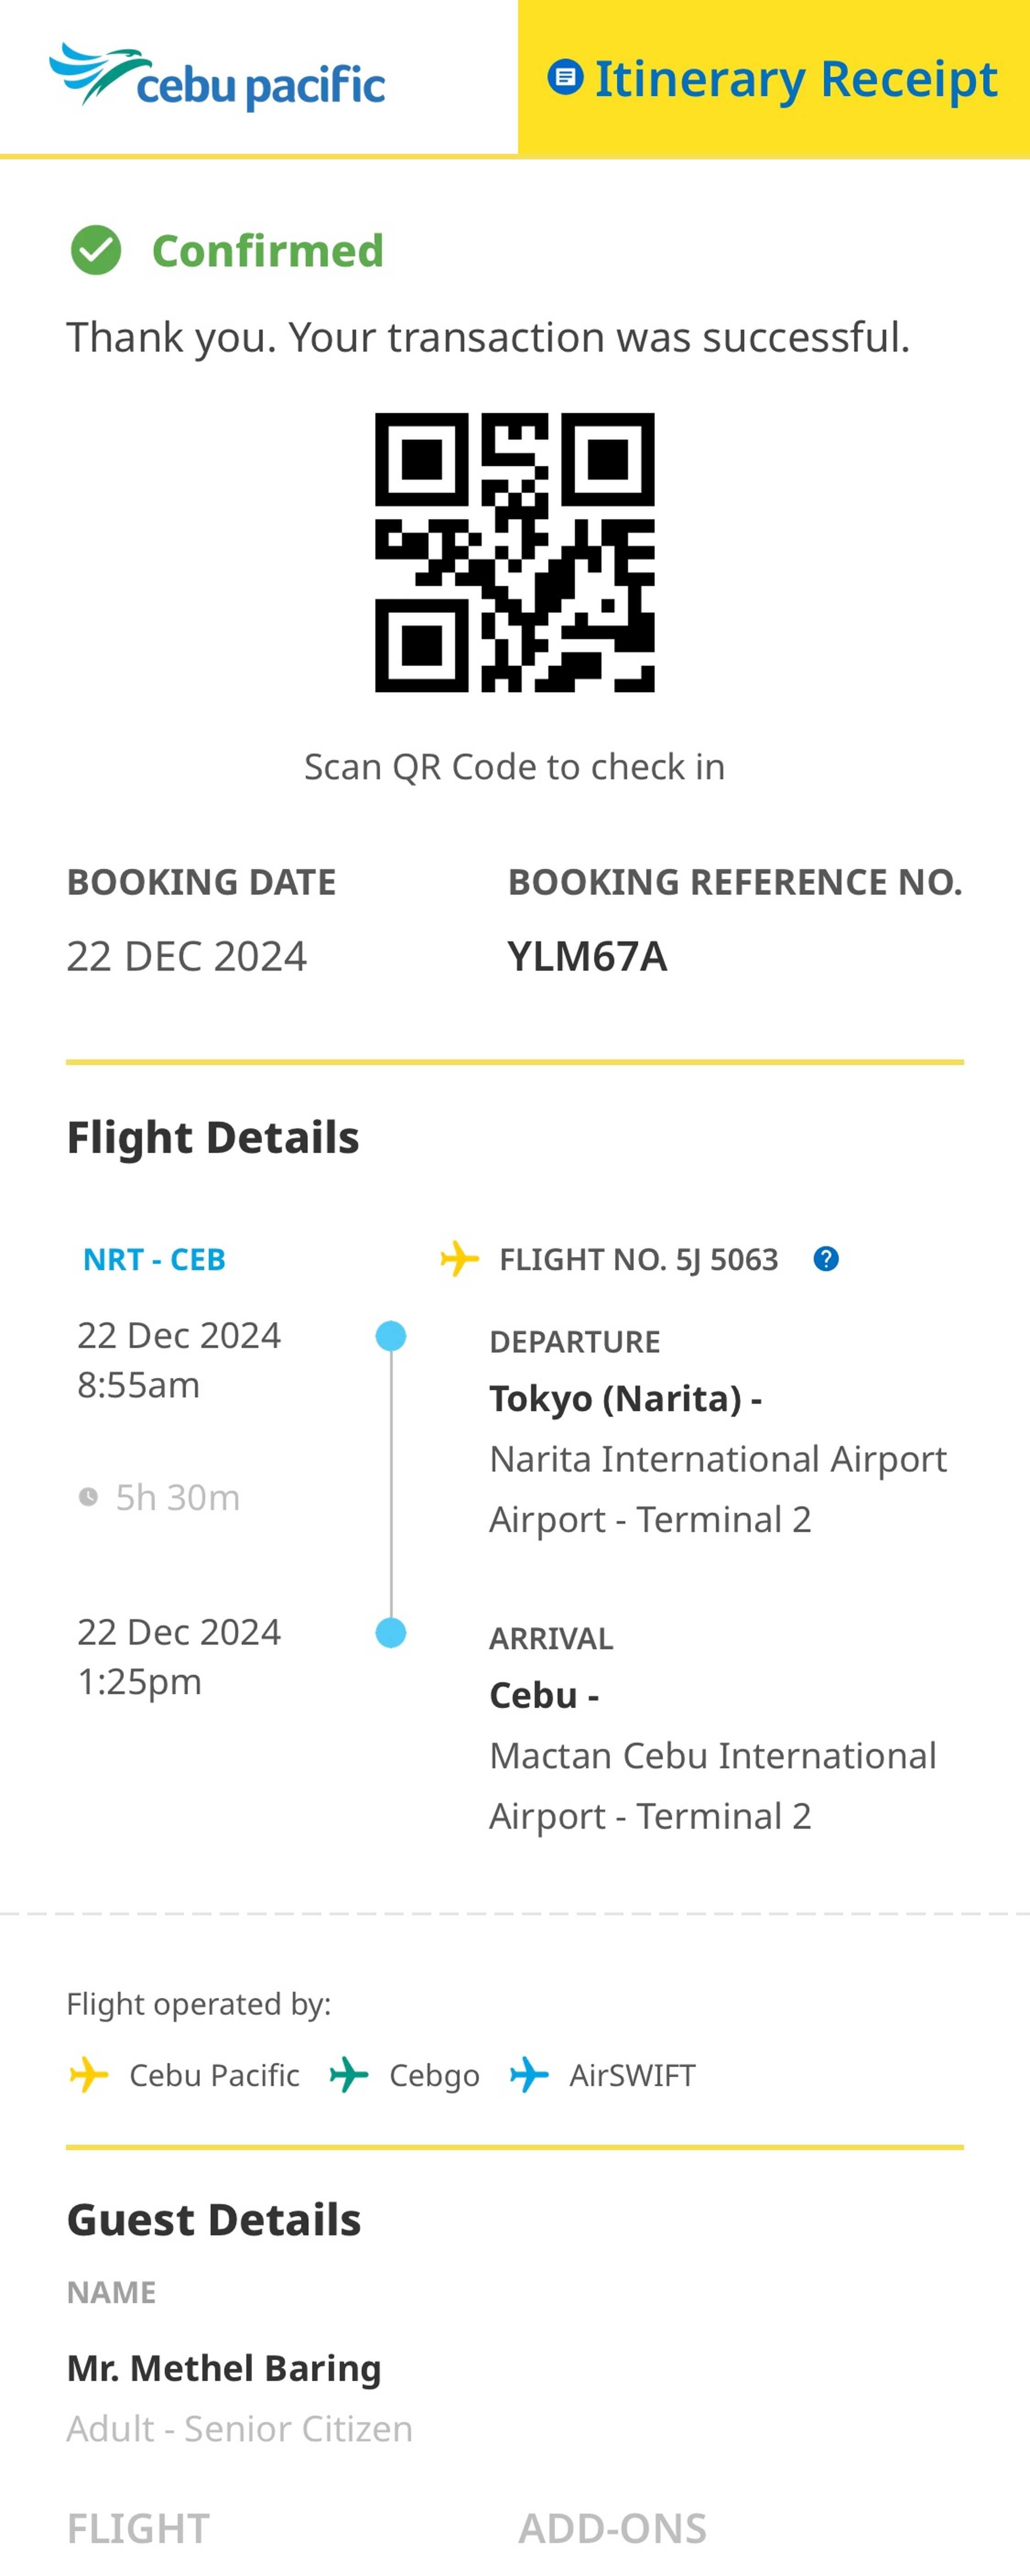This screenshot has height=2576, width=1030.
Task: Select the FLIGHT section heading
Action: [x=138, y=2529]
